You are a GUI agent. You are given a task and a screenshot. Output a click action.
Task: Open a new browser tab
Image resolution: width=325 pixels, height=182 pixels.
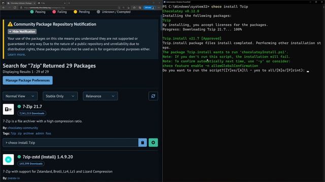click(x=69, y=3)
